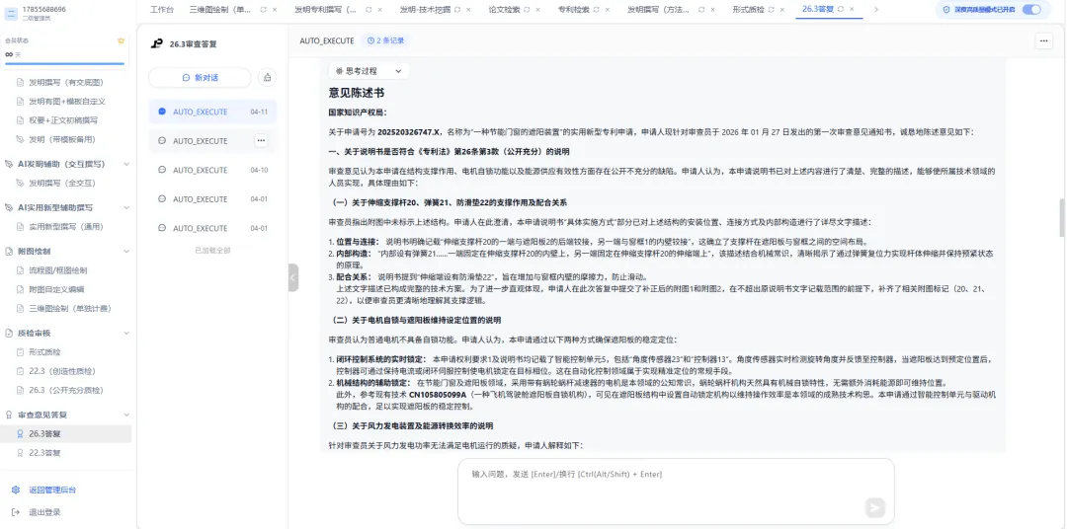Collapse the 质检审核 section chevron
Image resolution: width=1067 pixels, height=529 pixels.
(126, 333)
